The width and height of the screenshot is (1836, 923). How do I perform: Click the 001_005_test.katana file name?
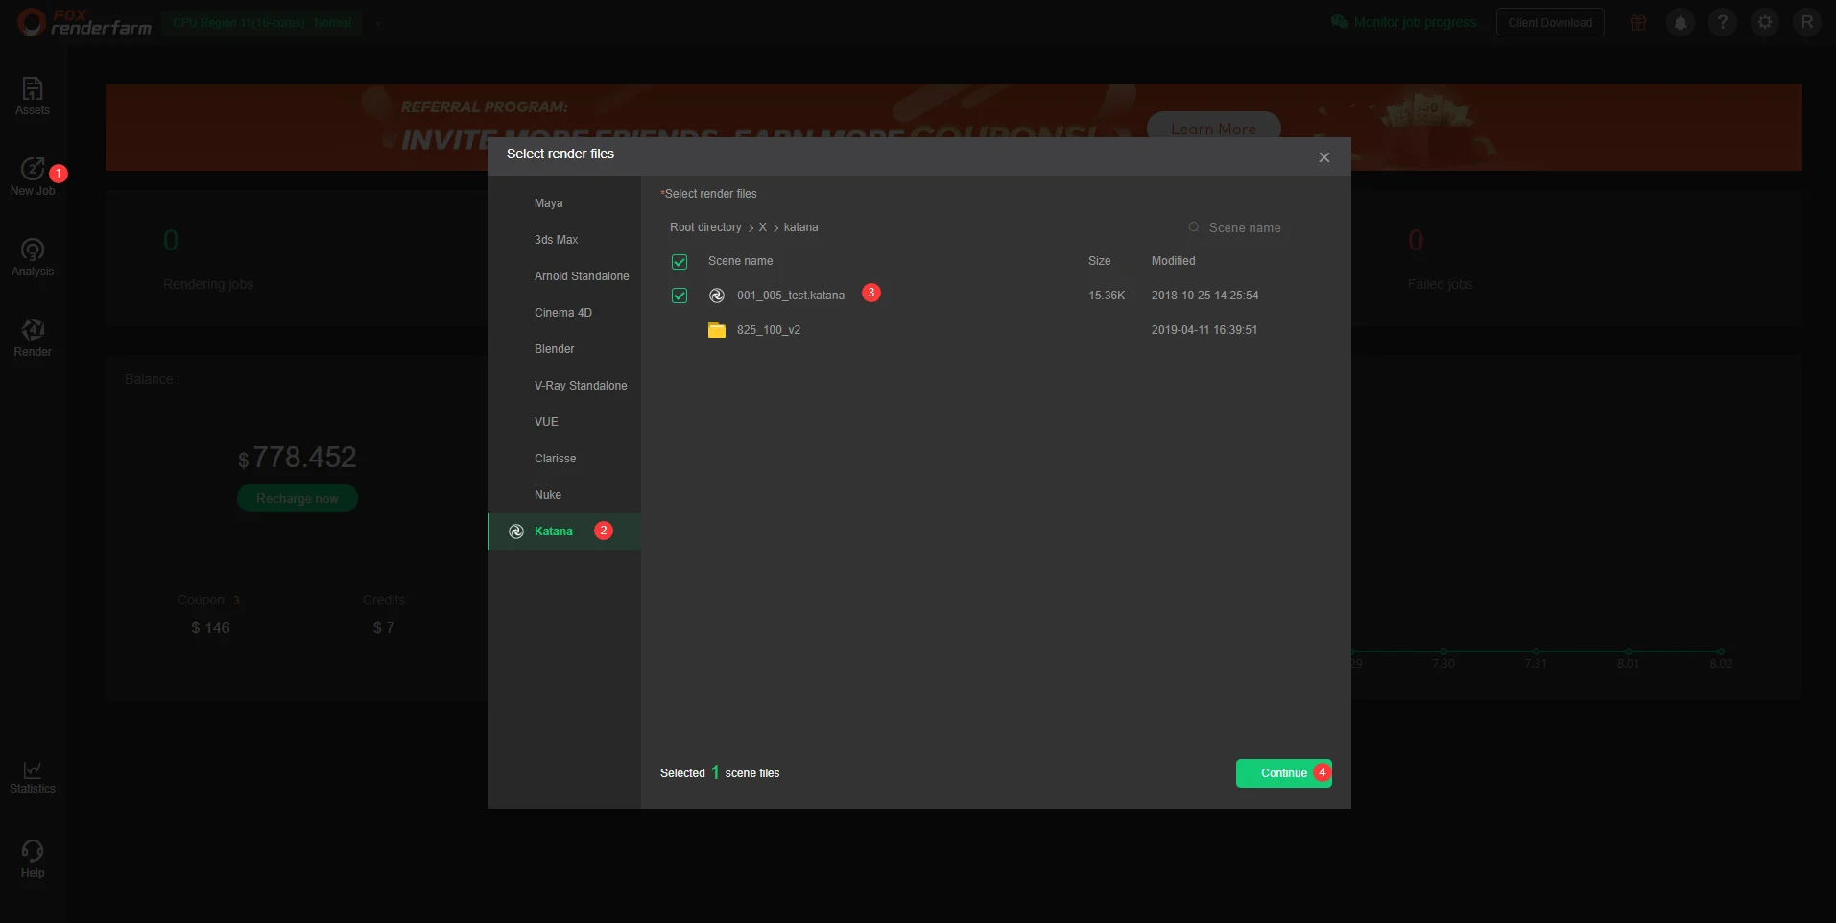[791, 296]
